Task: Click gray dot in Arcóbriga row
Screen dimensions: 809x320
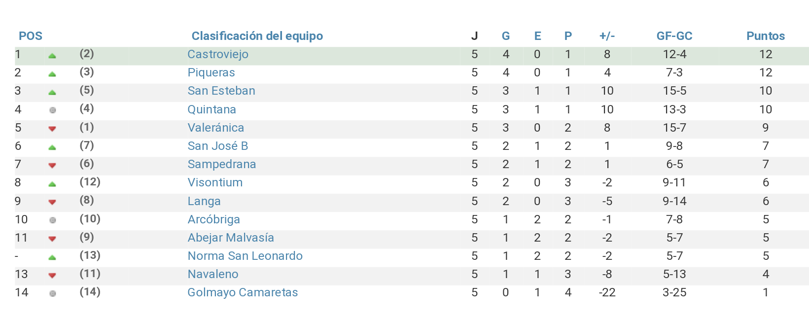Action: pos(53,220)
